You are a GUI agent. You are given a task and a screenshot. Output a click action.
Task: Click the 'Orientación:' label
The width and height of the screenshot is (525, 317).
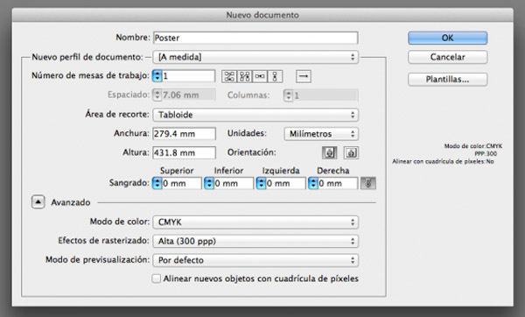click(x=252, y=152)
